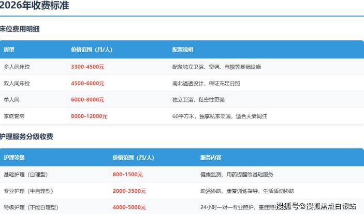Select the text '助浴协助、康复训练指导、生活活动协助'
This screenshot has height=214, width=364.
(247, 191)
